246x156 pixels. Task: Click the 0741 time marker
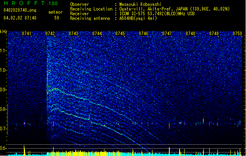27,34
